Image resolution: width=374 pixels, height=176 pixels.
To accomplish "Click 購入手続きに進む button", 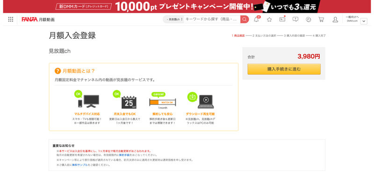I will (284, 69).
